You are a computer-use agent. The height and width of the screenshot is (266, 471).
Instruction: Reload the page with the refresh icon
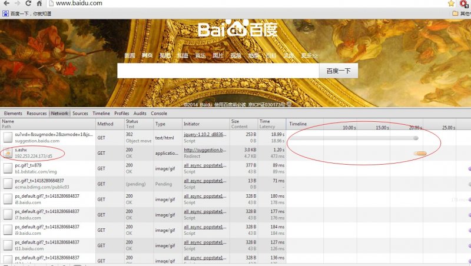[x=28, y=4]
